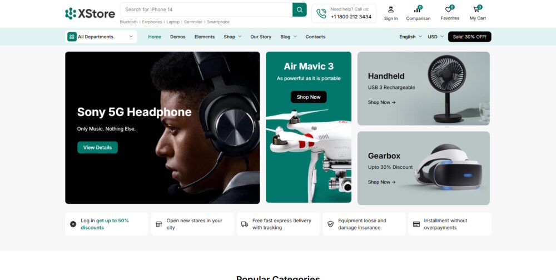Go to the Our Story page
This screenshot has height=280, width=556.
261,37
